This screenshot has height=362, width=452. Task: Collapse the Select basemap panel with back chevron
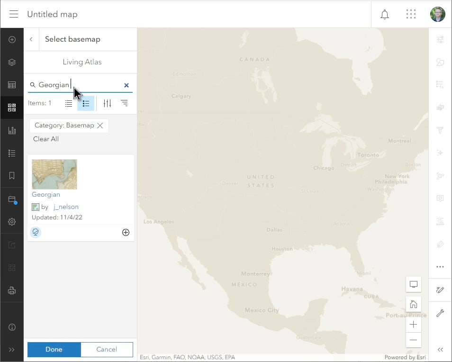[31, 39]
